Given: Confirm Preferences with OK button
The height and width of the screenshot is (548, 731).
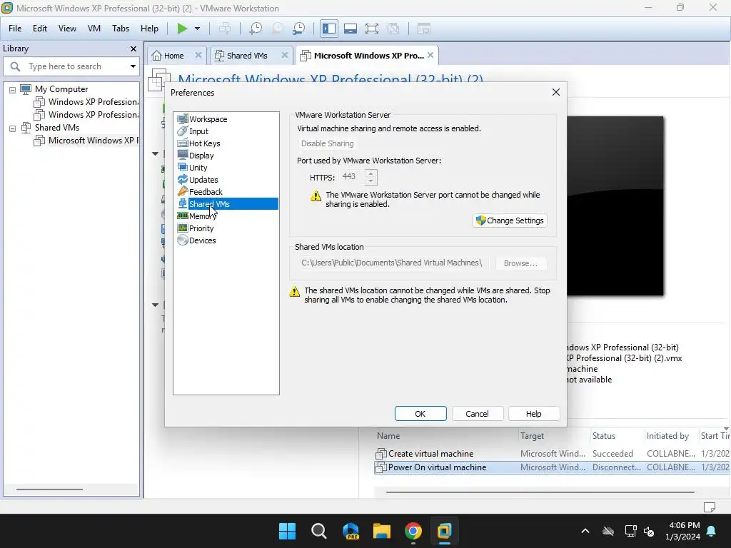Looking at the screenshot, I should [420, 413].
